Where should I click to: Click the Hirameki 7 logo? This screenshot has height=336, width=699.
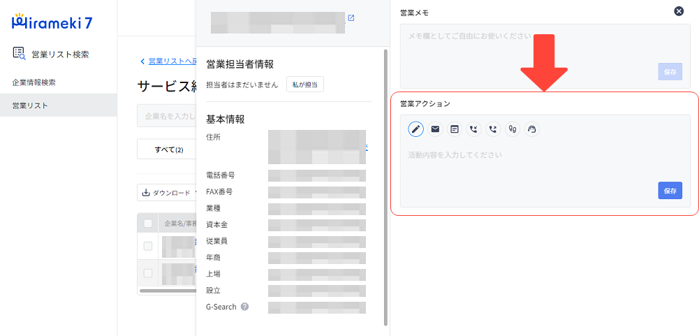point(52,22)
